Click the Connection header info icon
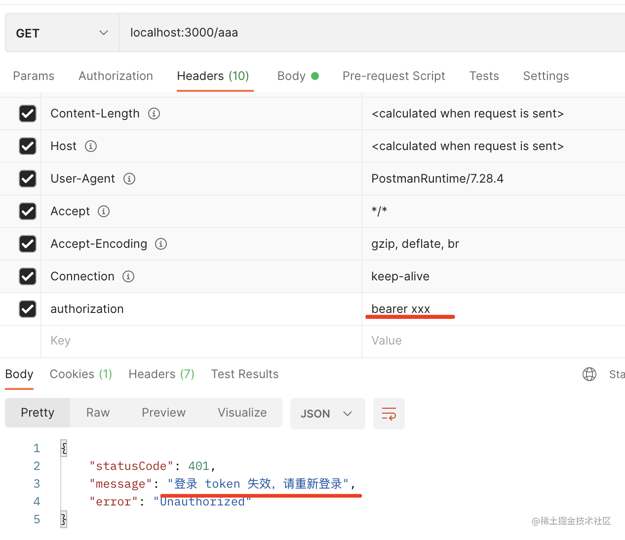The image size is (625, 540). [x=128, y=276]
